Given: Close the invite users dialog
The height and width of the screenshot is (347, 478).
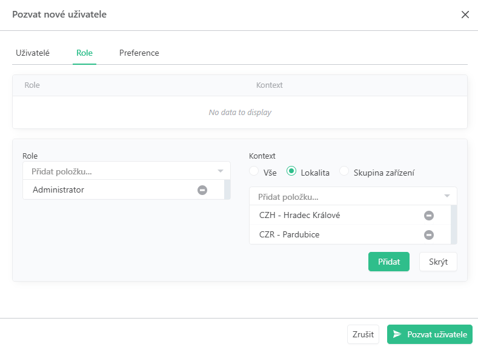Looking at the screenshot, I should coord(465,15).
